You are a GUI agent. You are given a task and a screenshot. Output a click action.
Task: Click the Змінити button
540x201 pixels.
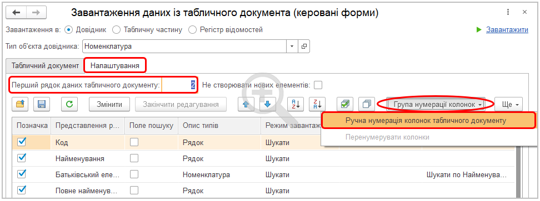coord(110,104)
